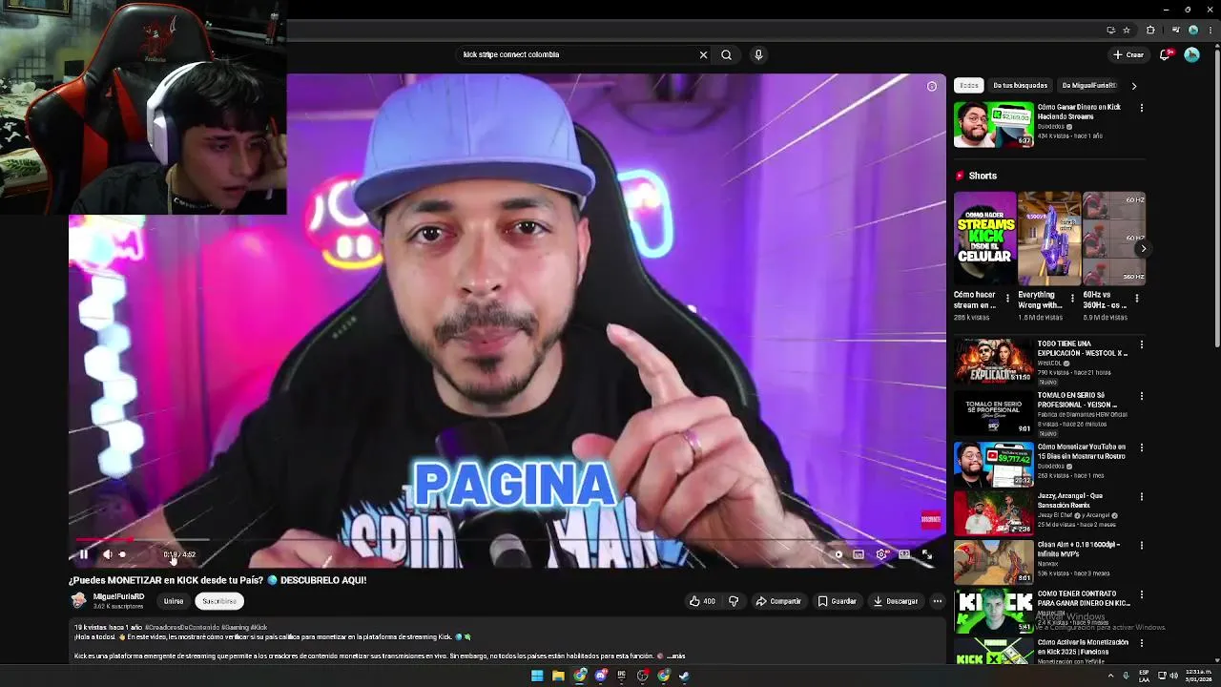Open options for 'Cómo hacer stream en' short

pos(1007,299)
